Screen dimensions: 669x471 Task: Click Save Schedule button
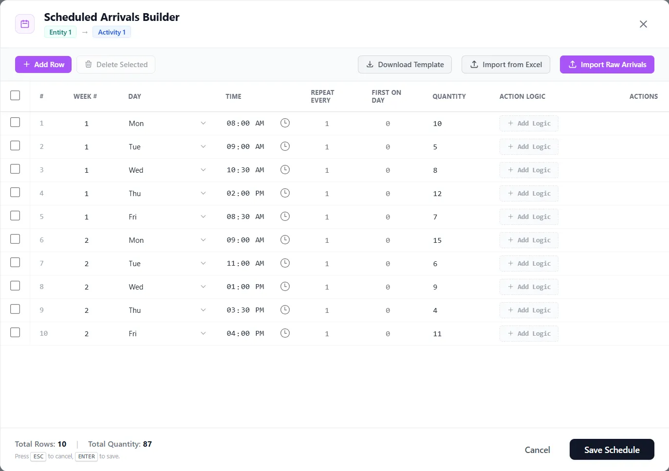tap(612, 450)
